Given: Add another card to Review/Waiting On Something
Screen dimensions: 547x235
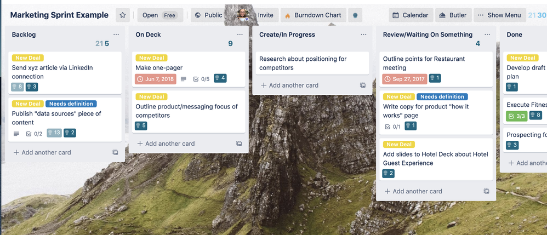Looking at the screenshot, I should coord(413,191).
